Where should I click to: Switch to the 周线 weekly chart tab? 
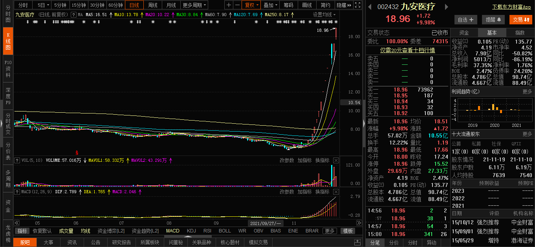click(152, 5)
